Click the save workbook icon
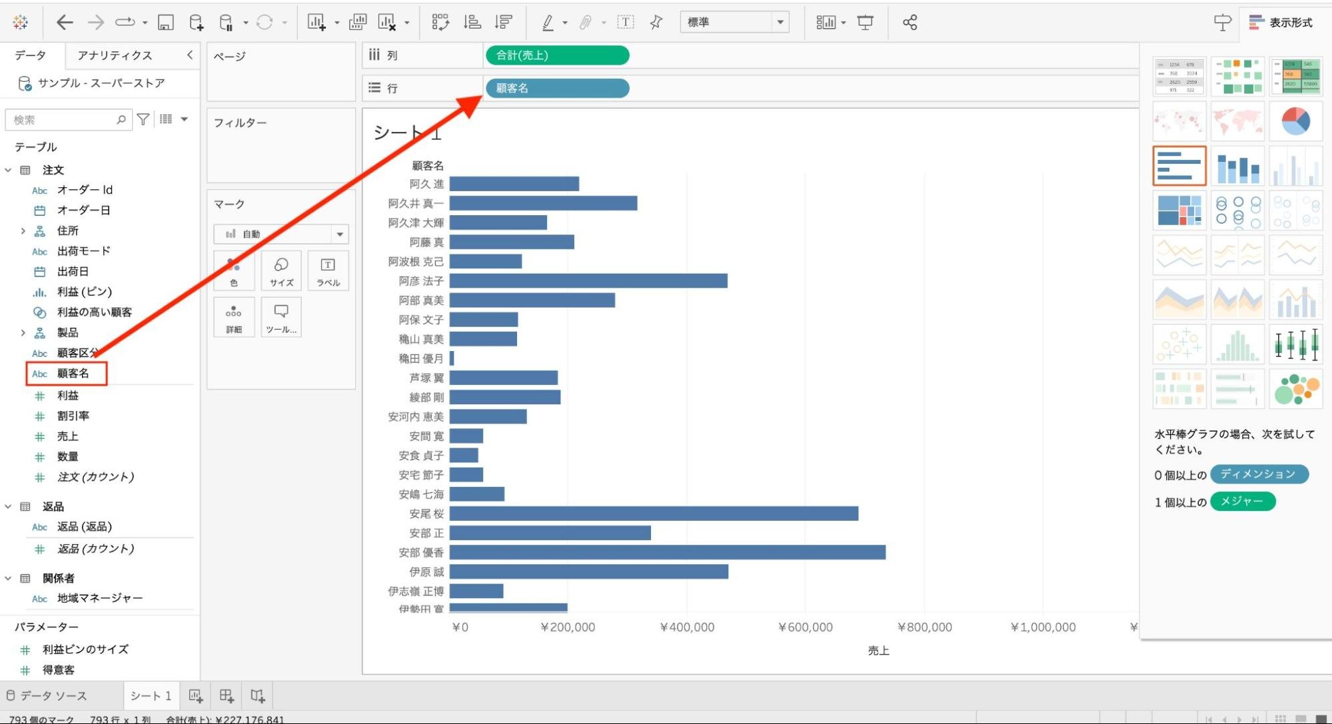The height and width of the screenshot is (724, 1332). pyautogui.click(x=165, y=23)
